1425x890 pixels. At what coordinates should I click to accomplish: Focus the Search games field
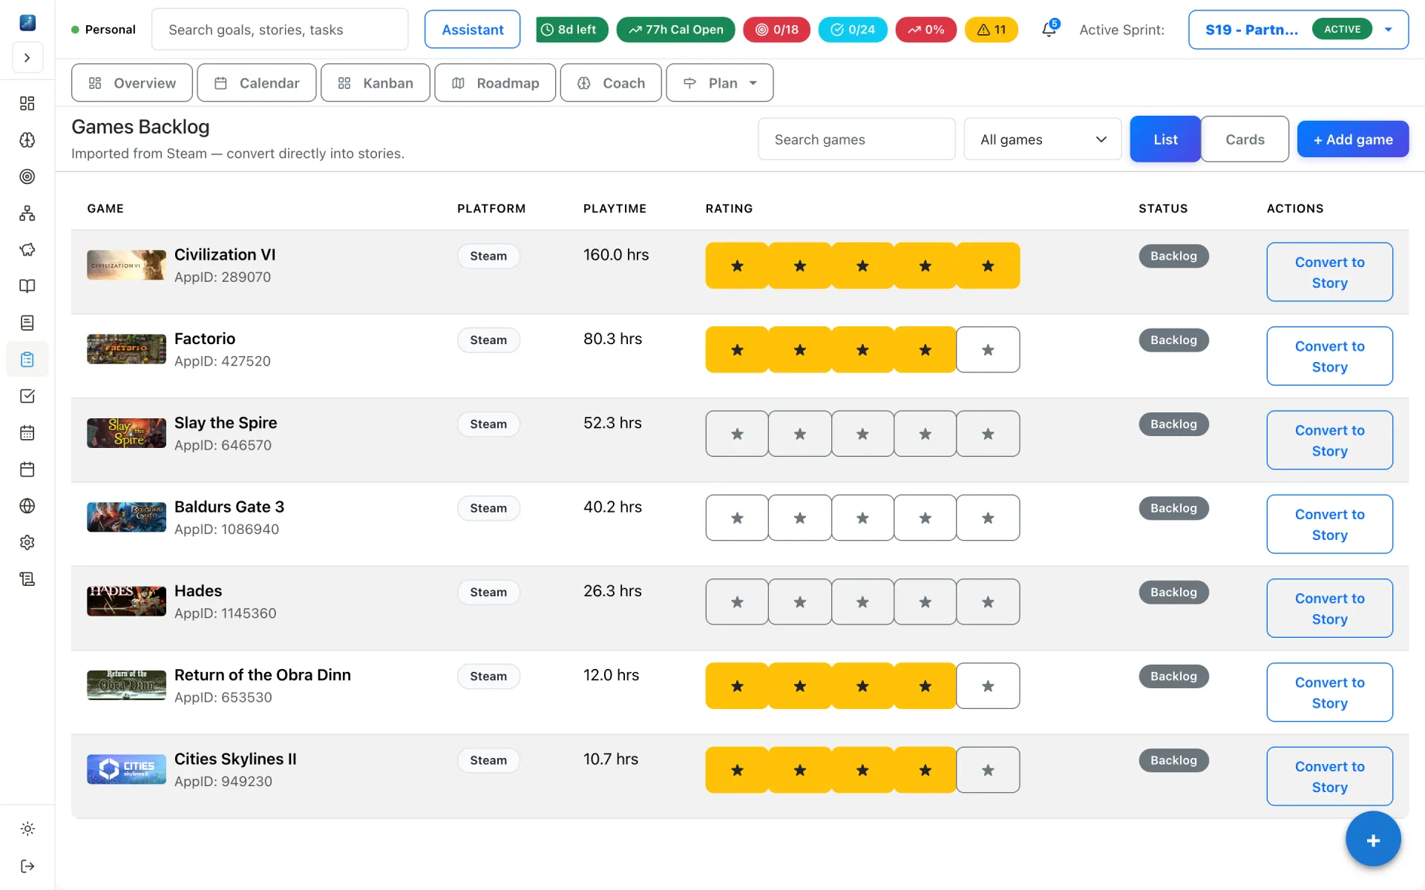pos(856,139)
